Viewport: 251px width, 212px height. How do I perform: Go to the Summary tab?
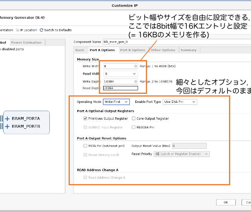[188, 50]
